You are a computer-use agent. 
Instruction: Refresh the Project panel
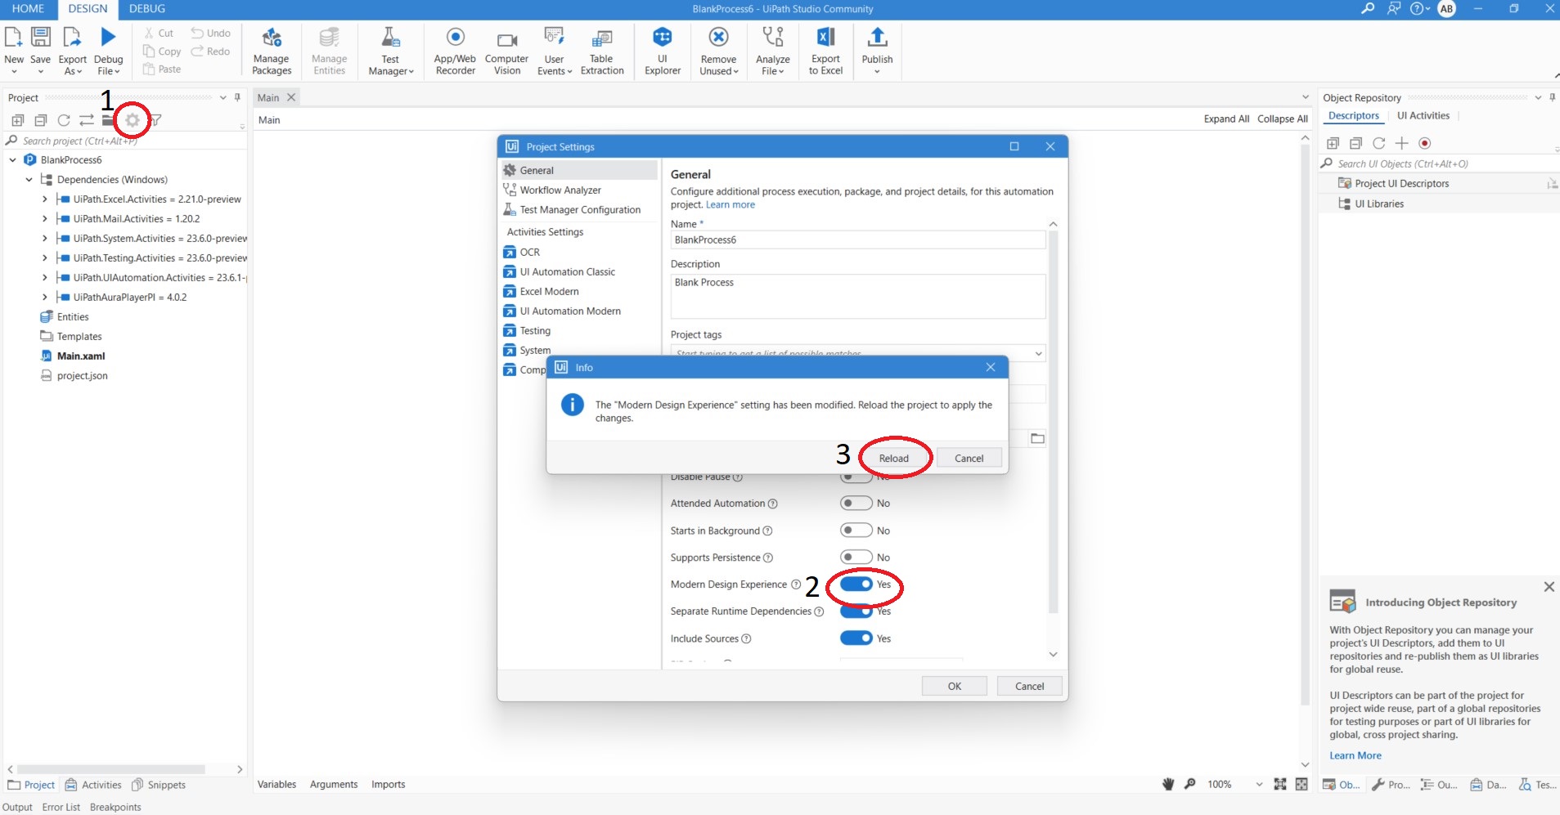(64, 120)
